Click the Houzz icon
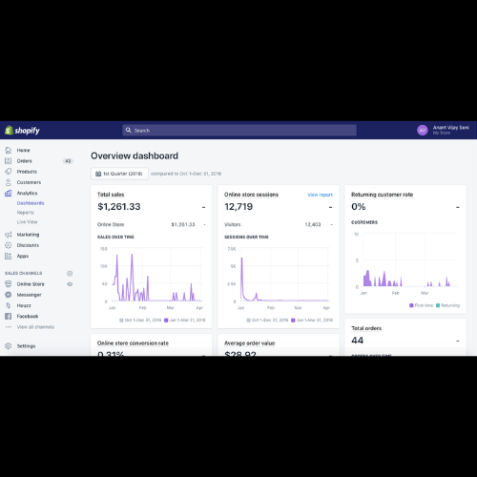 pos(9,305)
